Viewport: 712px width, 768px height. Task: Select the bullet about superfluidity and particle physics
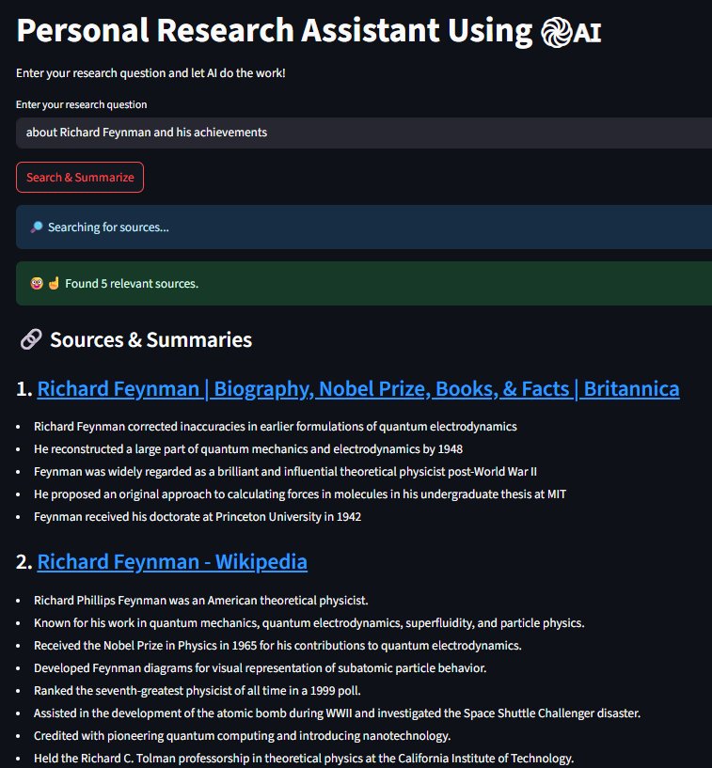pyautogui.click(x=309, y=623)
